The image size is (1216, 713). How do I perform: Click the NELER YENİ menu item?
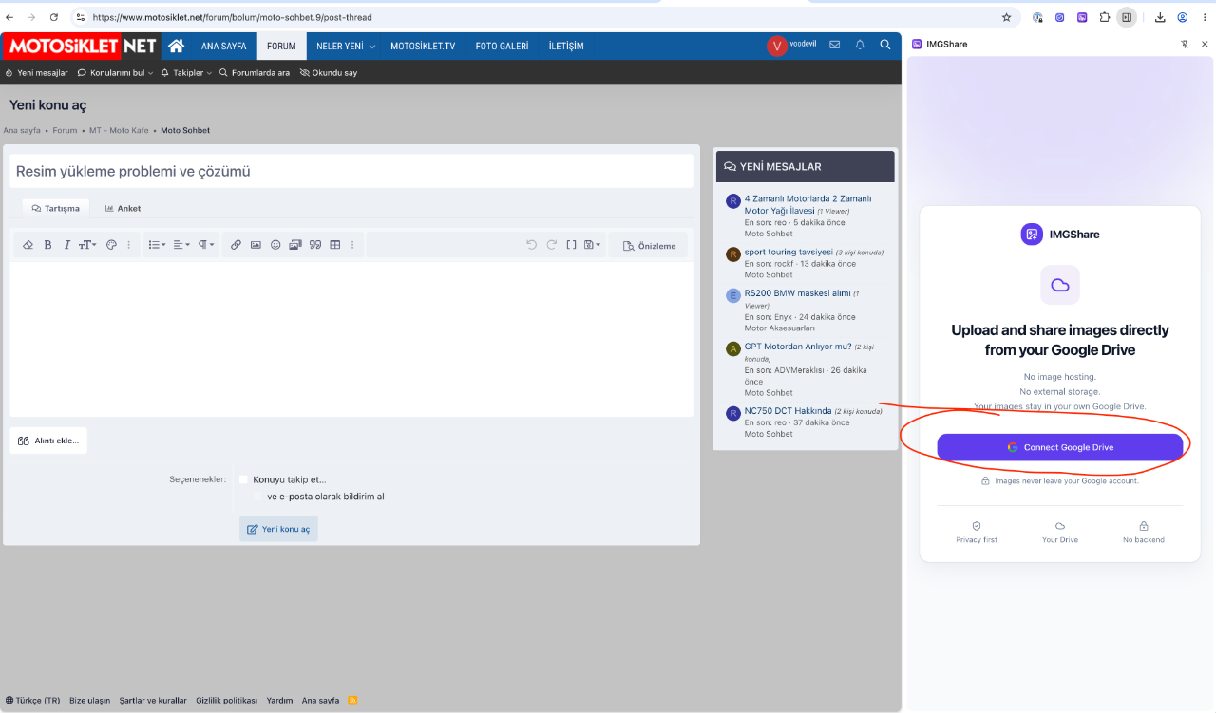pyautogui.click(x=340, y=46)
